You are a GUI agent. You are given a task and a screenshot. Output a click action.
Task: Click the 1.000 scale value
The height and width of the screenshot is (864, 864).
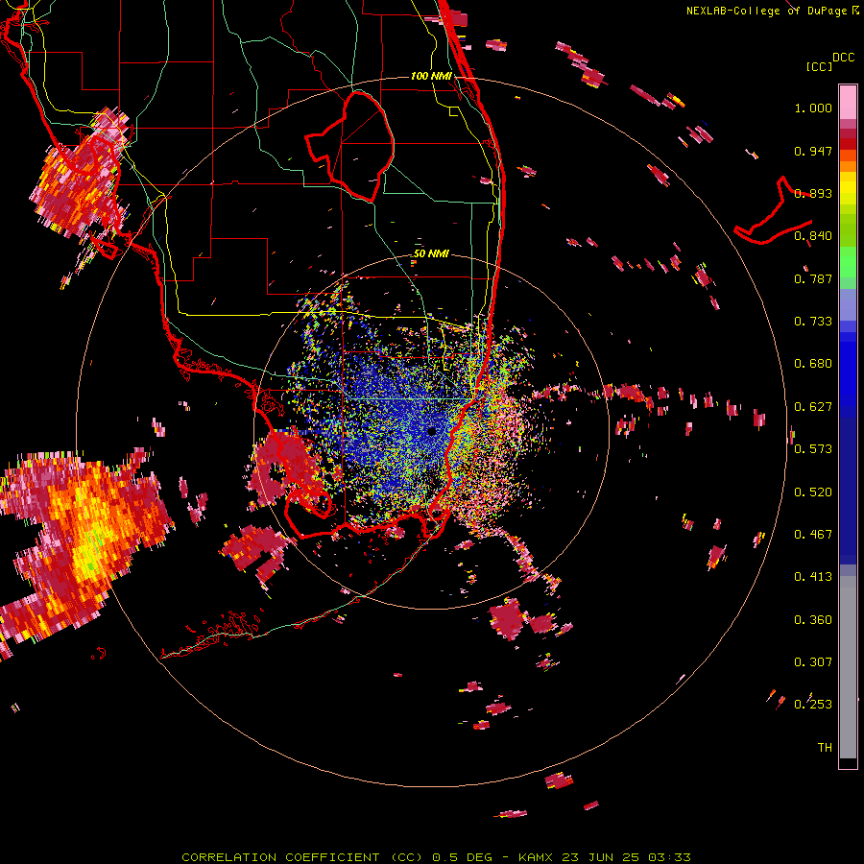(813, 108)
